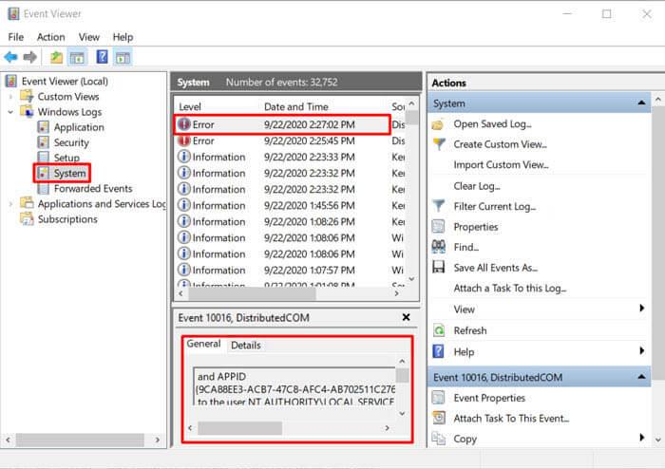Click the blue Help toolbar icon

point(103,57)
